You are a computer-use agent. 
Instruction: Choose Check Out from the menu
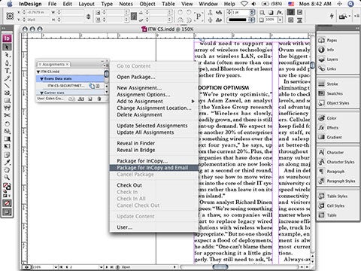point(153,185)
